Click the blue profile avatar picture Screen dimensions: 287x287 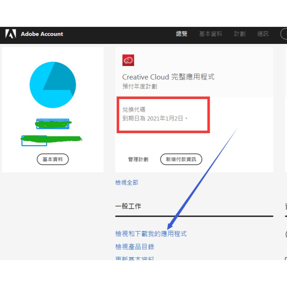(x=53, y=85)
